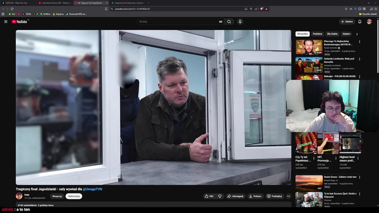The image size is (379, 213).
Task: Bookmark this page from address bar
Action: point(106,9)
